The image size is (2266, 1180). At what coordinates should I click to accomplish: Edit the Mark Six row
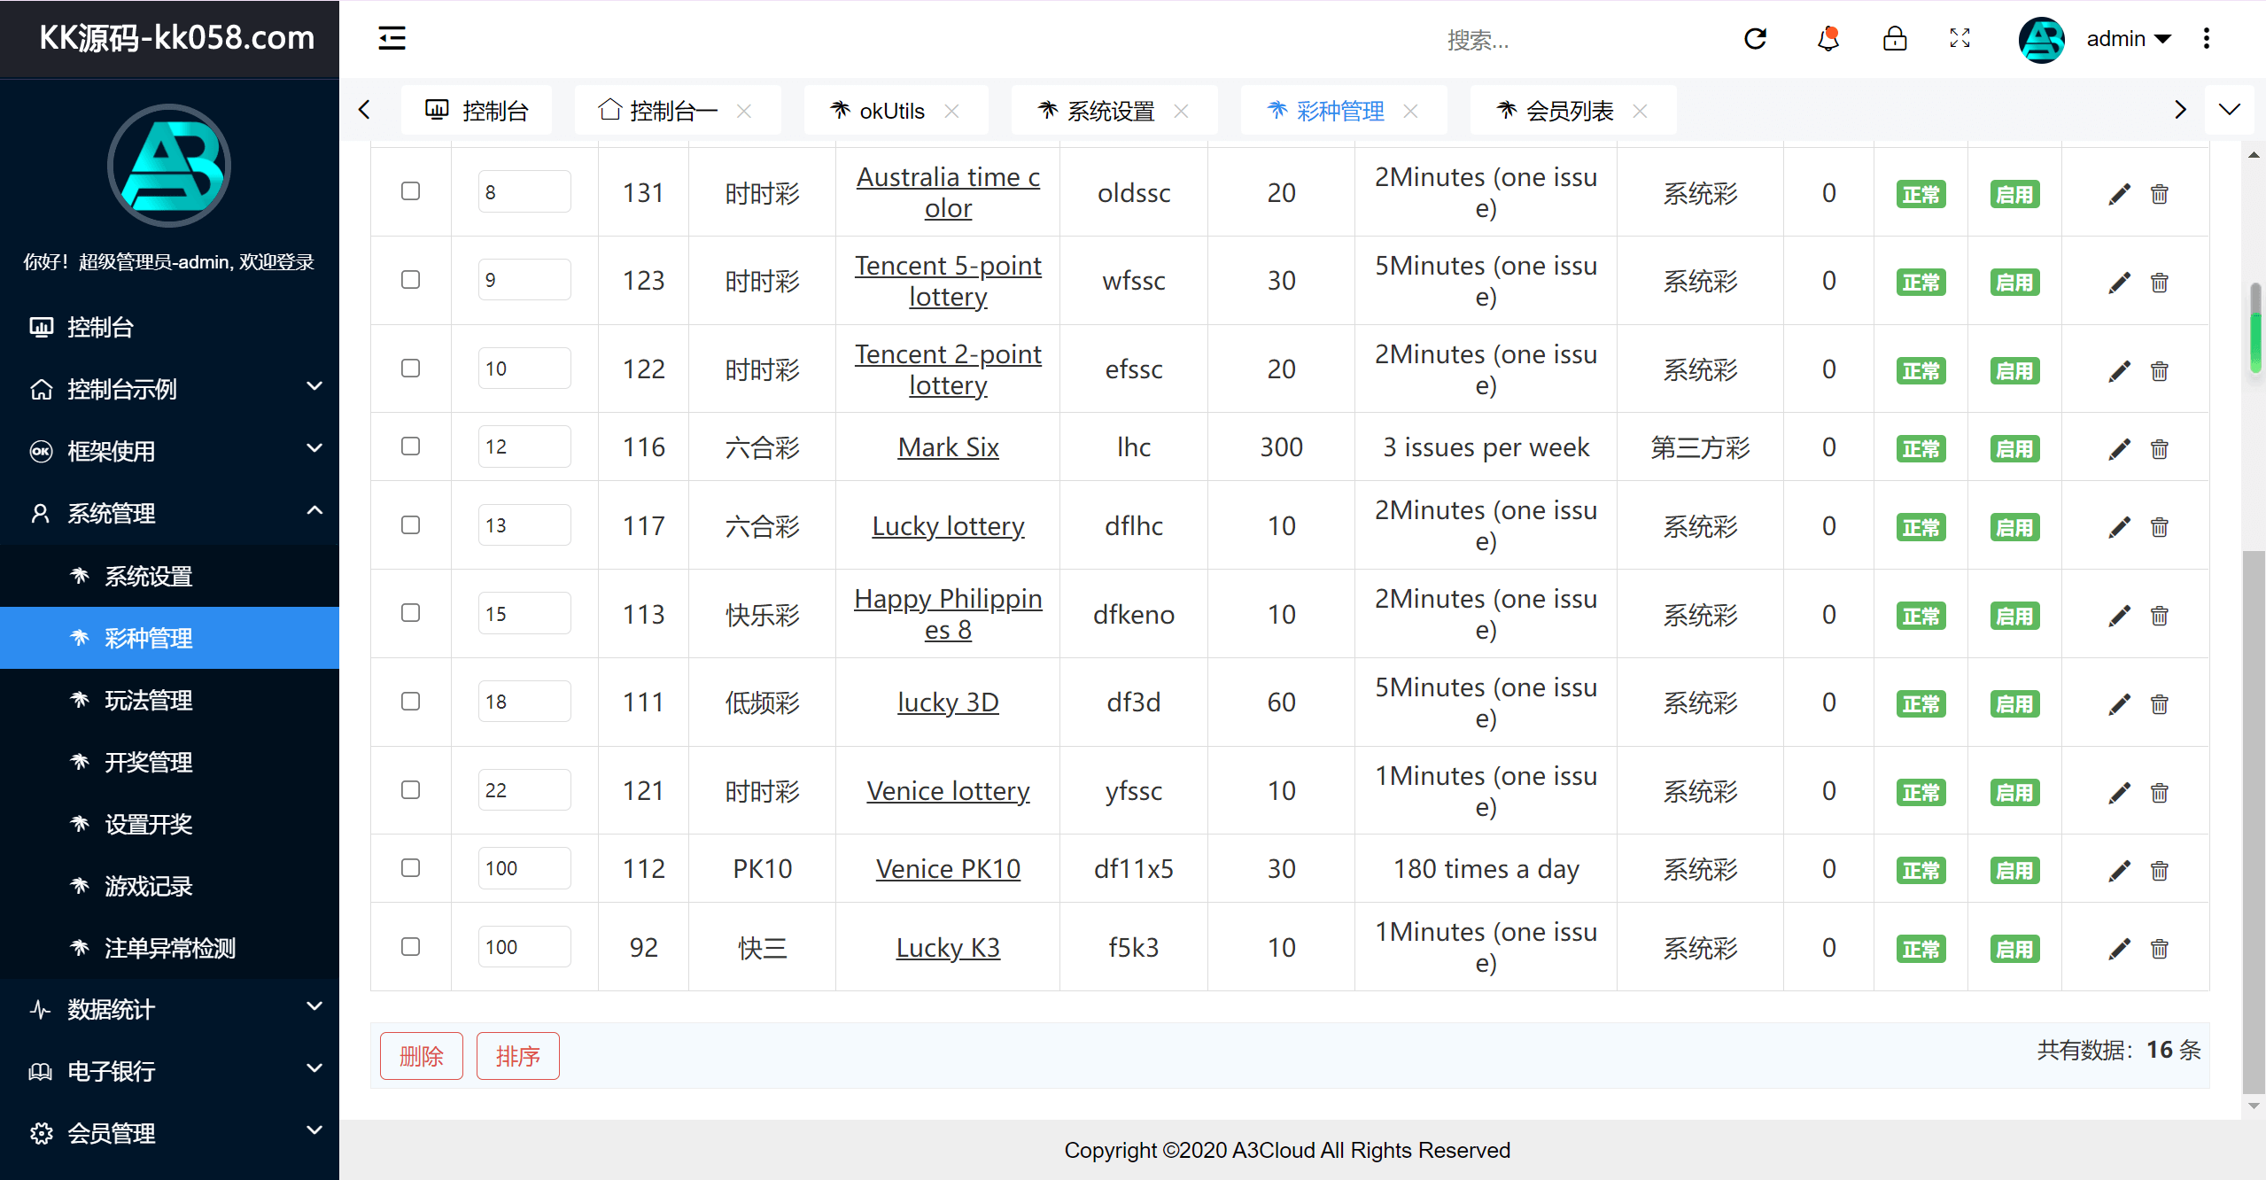pyautogui.click(x=2119, y=448)
